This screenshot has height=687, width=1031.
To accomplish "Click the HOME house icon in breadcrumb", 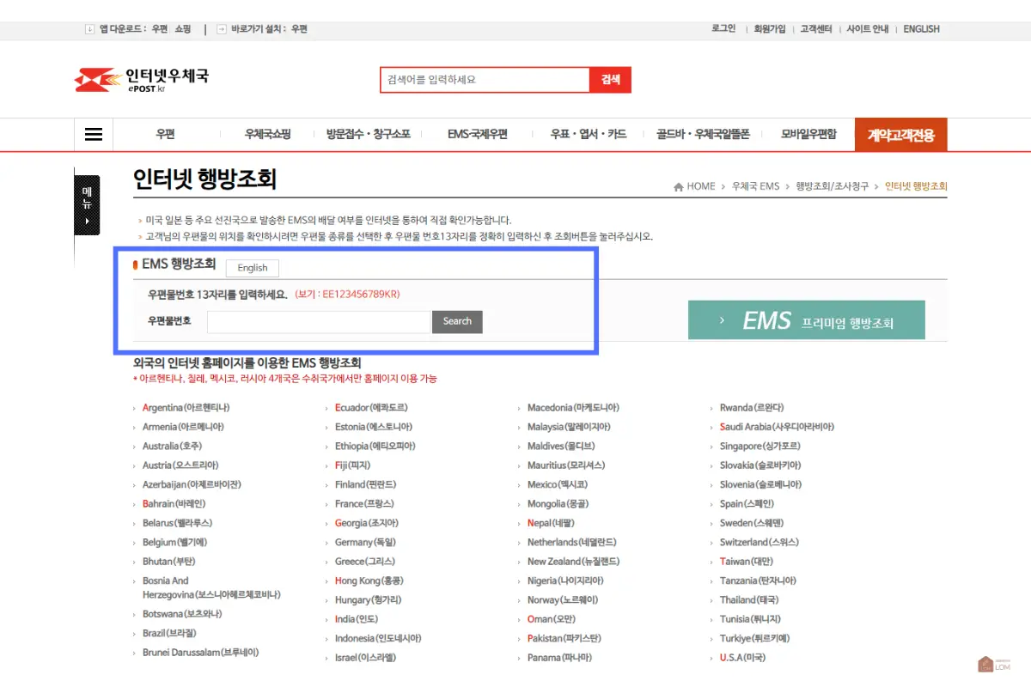I will coord(679,186).
